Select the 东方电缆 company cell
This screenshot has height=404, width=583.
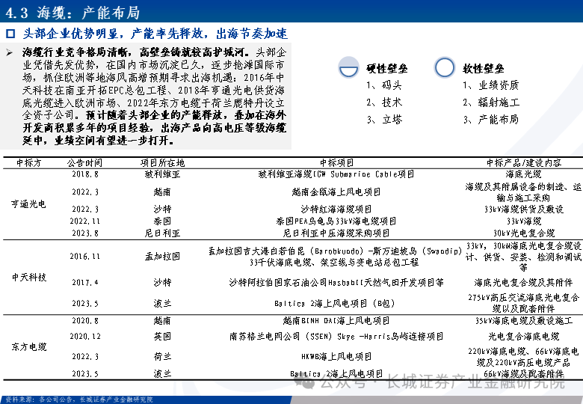[x=29, y=346]
